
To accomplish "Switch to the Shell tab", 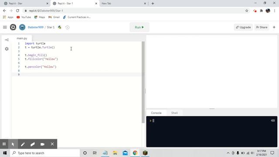I will tap(174, 113).
